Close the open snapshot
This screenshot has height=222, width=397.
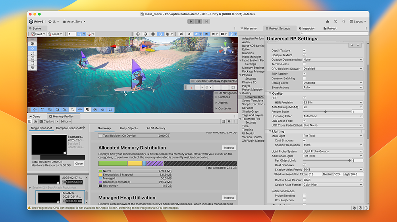point(79,164)
